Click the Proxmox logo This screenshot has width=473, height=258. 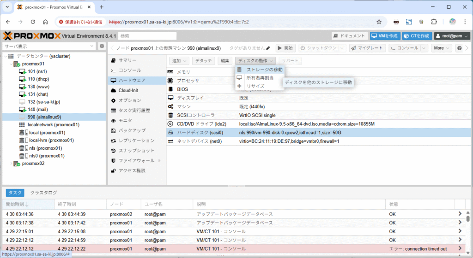tap(32, 36)
